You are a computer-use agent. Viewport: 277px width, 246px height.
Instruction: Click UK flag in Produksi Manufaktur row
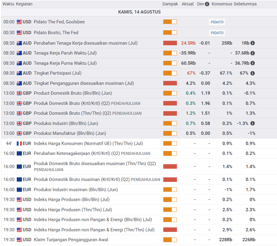(x=19, y=133)
